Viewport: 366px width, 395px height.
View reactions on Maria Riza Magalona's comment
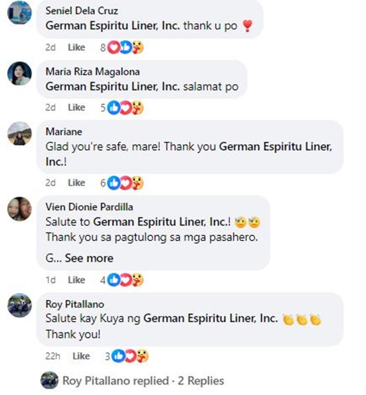coord(122,107)
